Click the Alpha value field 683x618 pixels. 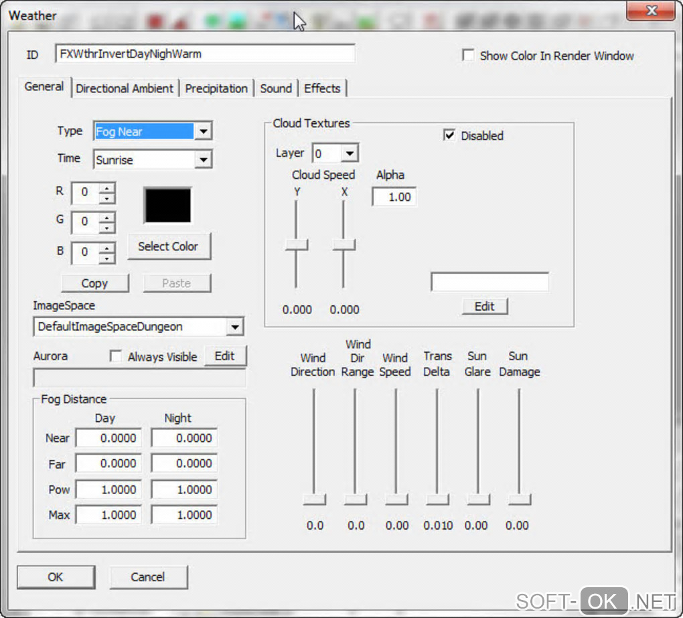[x=394, y=197]
